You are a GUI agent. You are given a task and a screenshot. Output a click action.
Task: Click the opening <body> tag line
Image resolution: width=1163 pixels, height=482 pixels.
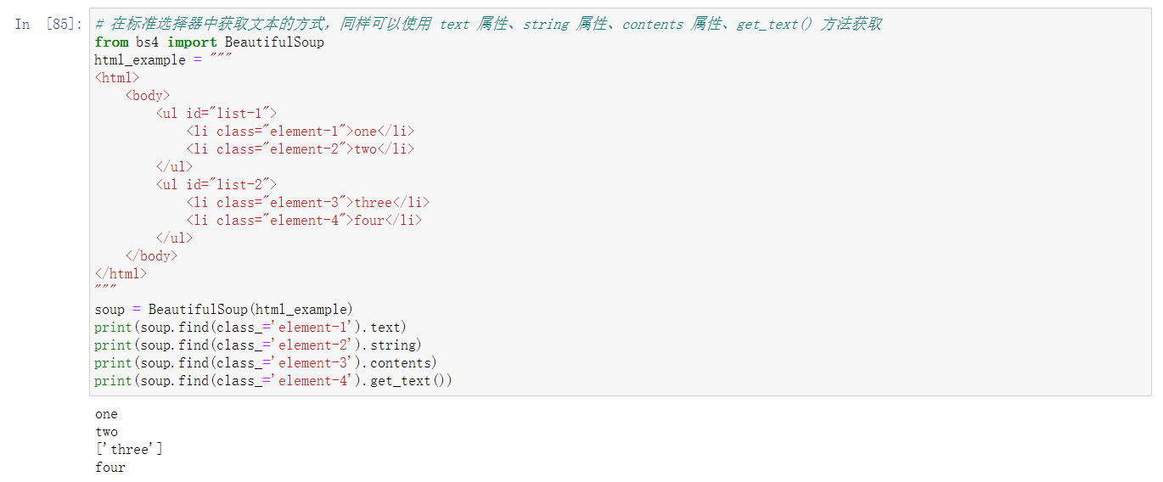click(x=148, y=95)
